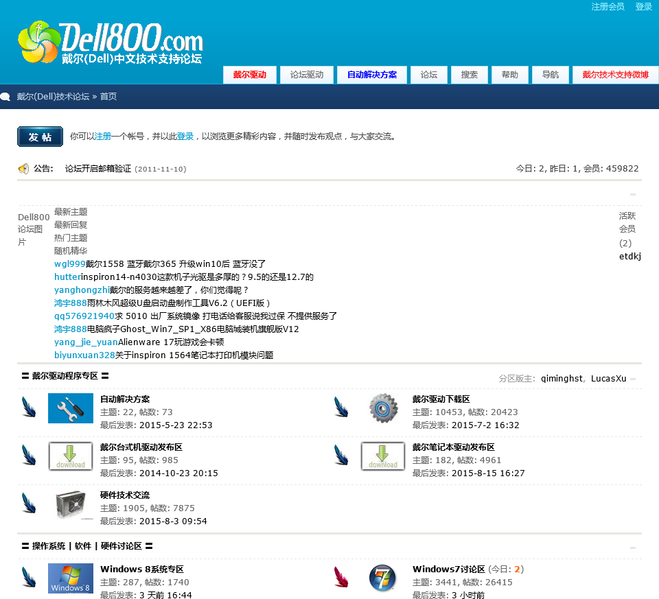Open thread Alienware 17玩游戏会卡顿
This screenshot has width=659, height=599.
click(171, 342)
